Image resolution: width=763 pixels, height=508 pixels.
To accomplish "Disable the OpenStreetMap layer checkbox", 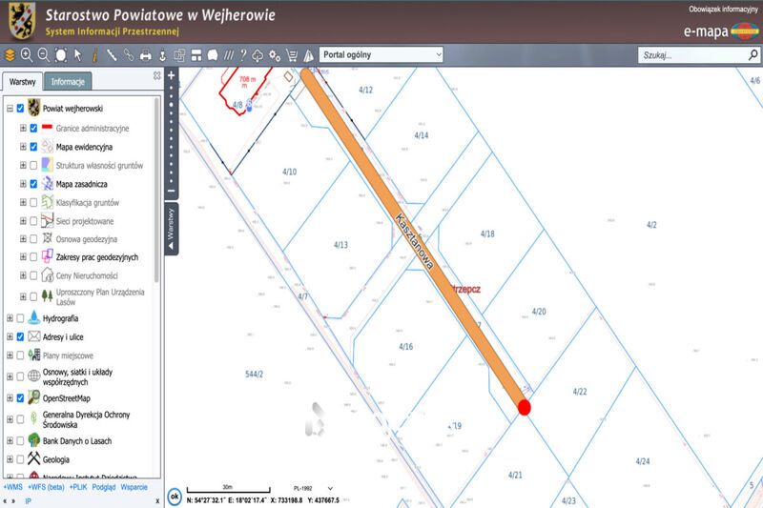I will click(20, 398).
